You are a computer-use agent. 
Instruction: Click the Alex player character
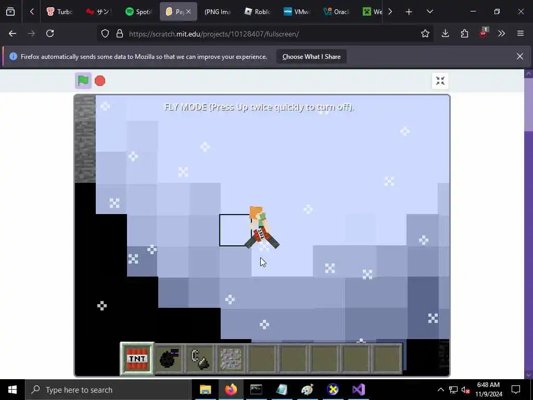[262, 227]
